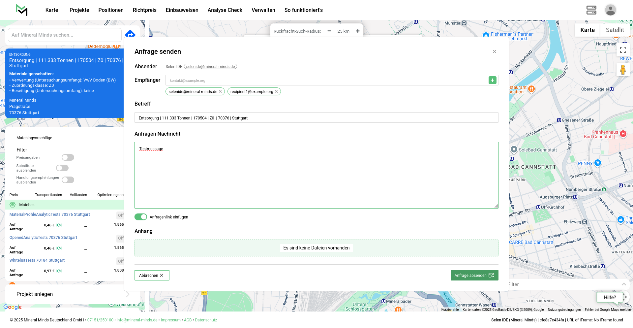Toggle fullscreen map view icon
This screenshot has height=328, width=633.
click(x=623, y=50)
